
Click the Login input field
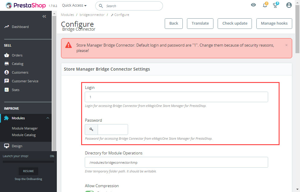coord(176,97)
